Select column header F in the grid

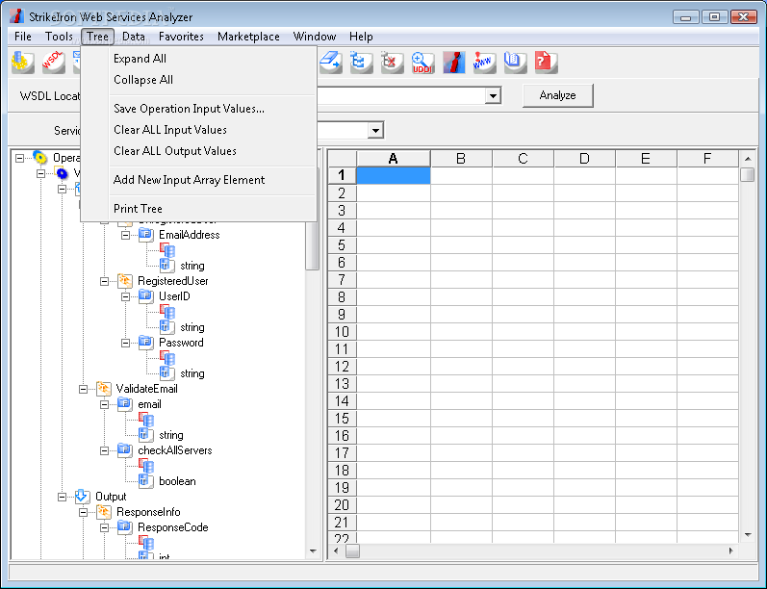point(707,159)
